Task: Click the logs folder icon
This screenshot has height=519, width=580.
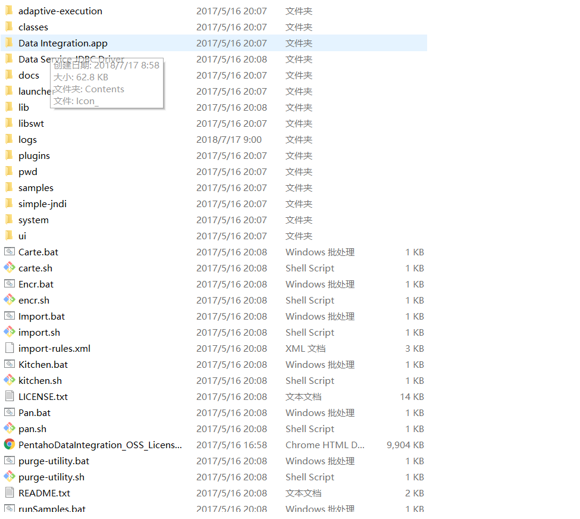Action: [x=10, y=139]
